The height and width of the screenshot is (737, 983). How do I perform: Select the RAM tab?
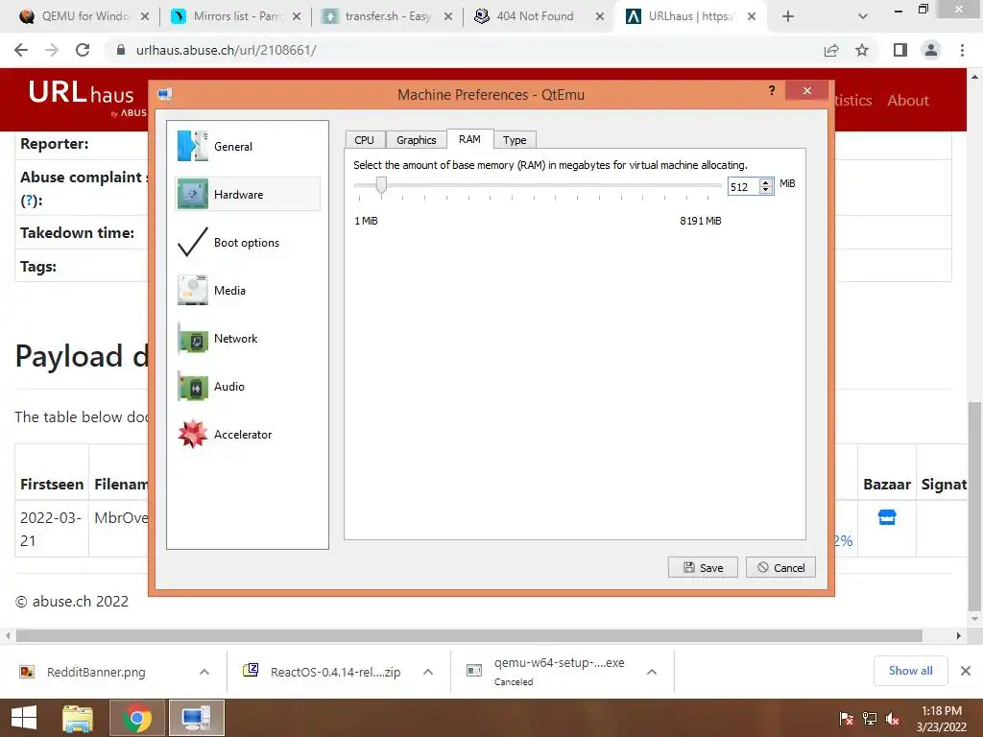point(469,139)
